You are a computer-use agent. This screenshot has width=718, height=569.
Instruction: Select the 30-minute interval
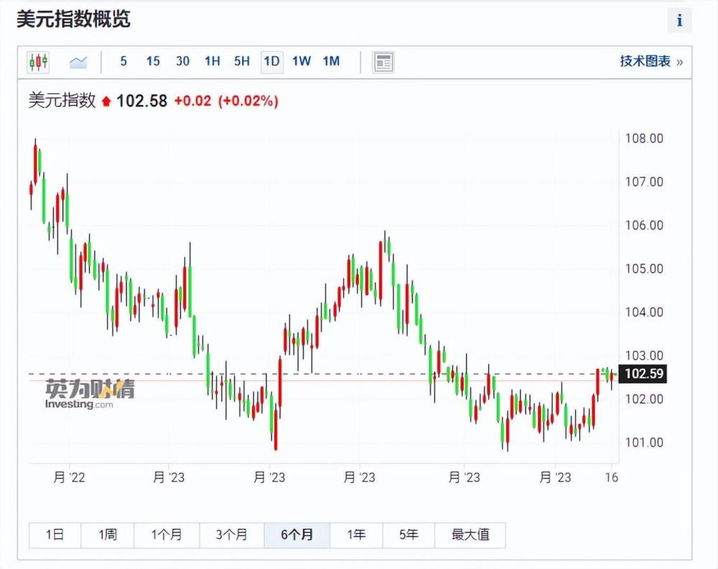[x=182, y=62]
